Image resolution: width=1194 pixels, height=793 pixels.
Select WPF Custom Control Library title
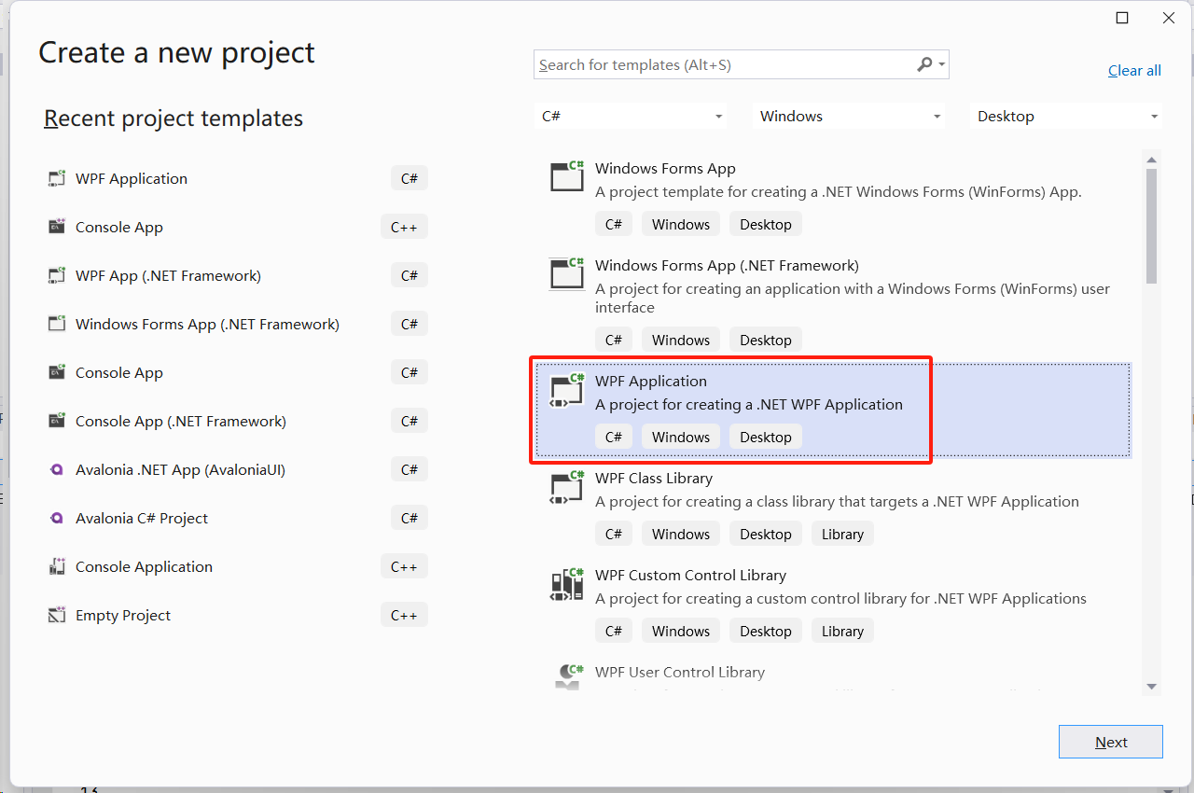[x=690, y=576]
